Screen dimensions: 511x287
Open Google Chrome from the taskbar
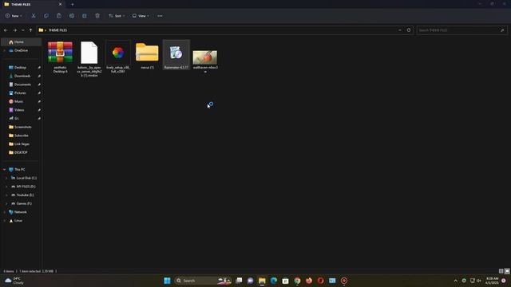click(297, 281)
